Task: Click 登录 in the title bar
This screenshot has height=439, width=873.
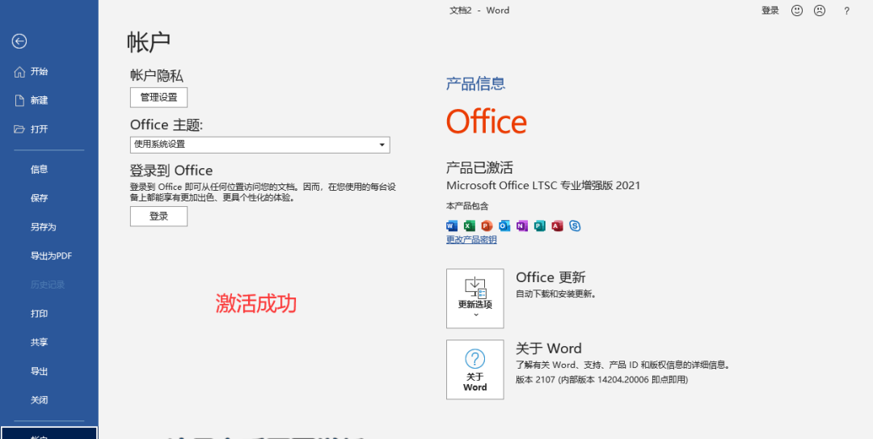Action: [770, 11]
